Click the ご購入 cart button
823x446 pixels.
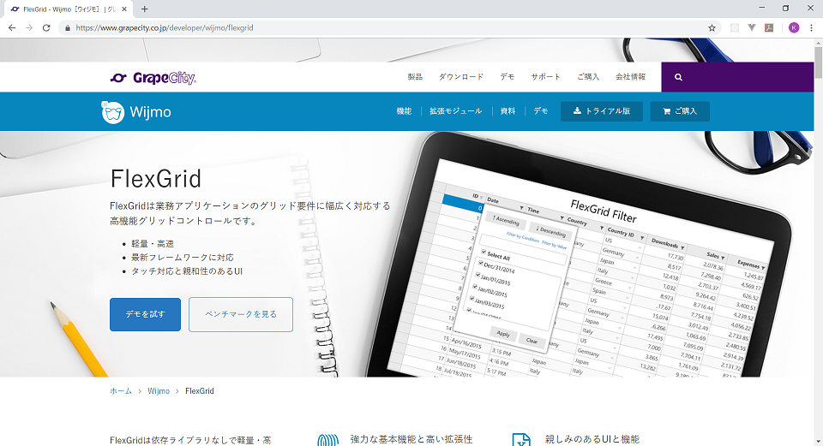point(680,111)
